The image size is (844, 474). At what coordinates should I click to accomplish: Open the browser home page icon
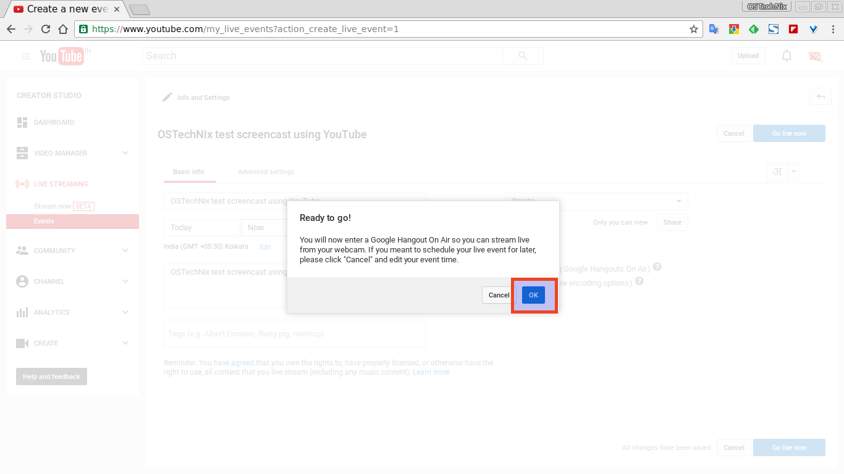63,29
